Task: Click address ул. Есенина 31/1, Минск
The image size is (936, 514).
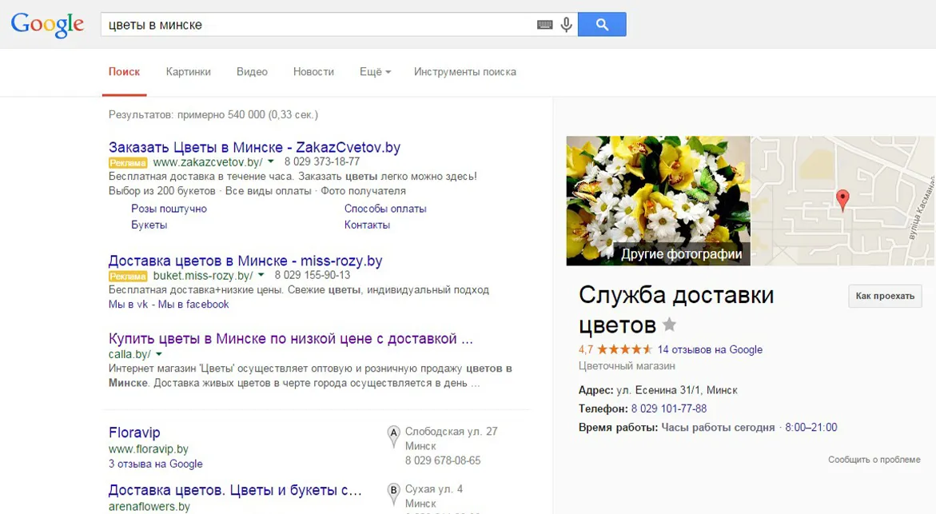Action: point(677,390)
